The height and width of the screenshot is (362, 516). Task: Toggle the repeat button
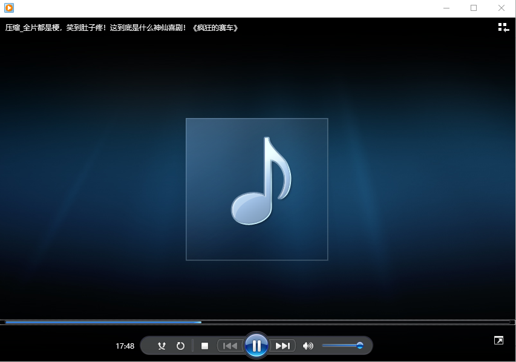[180, 346]
